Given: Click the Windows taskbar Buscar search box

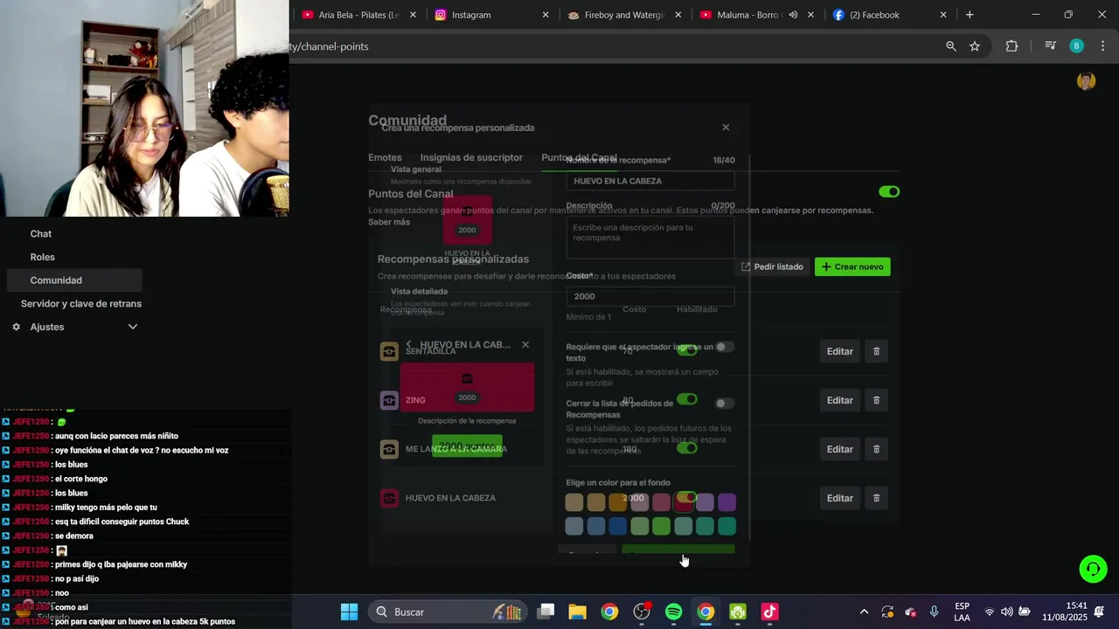Looking at the screenshot, I should click(446, 612).
